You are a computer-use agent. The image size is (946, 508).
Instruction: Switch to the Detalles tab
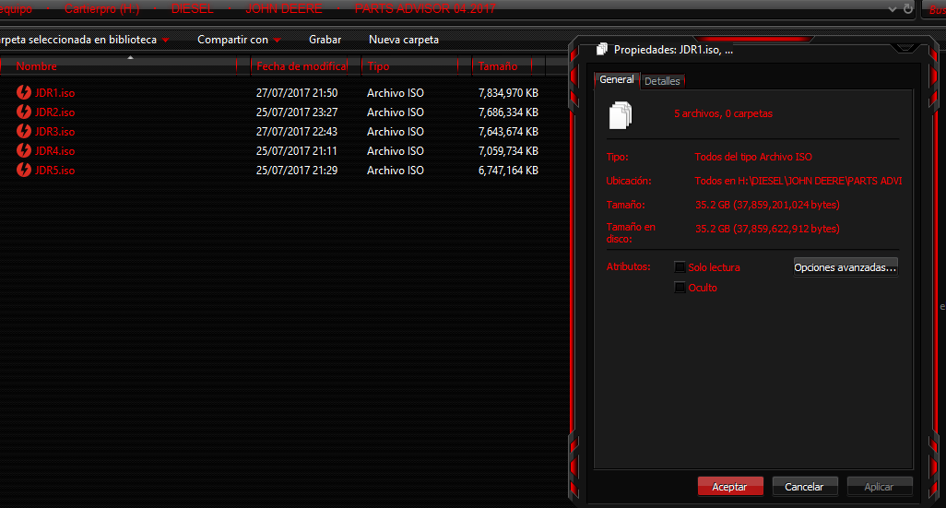[x=662, y=81]
